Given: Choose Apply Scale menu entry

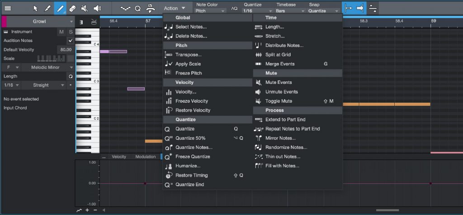Looking at the screenshot, I should coord(208,64).
